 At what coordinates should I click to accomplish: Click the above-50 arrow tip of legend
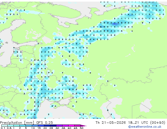(x=84, y=126)
